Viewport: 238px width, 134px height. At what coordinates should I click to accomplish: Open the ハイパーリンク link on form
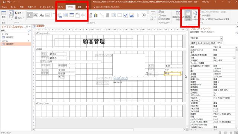click(121, 78)
